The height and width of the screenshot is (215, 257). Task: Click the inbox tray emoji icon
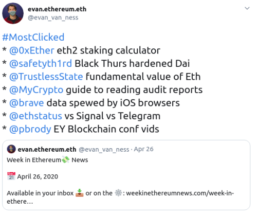[x=80, y=193]
